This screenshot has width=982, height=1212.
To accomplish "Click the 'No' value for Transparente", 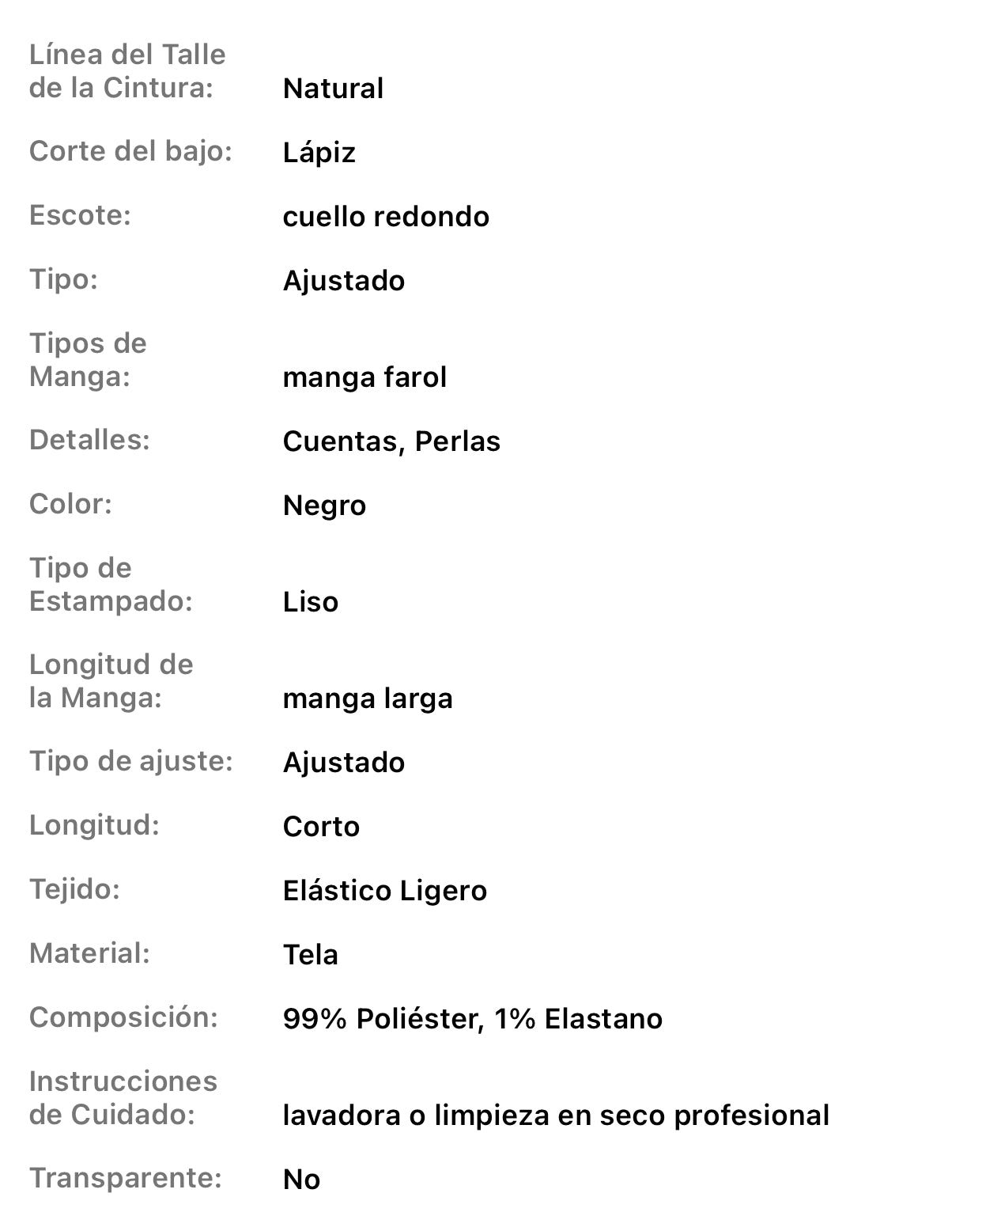I will pos(301,1180).
